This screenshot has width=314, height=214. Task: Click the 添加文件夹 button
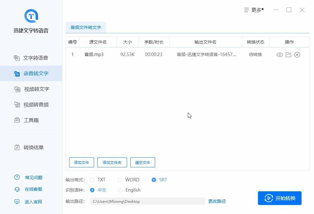tap(112, 162)
